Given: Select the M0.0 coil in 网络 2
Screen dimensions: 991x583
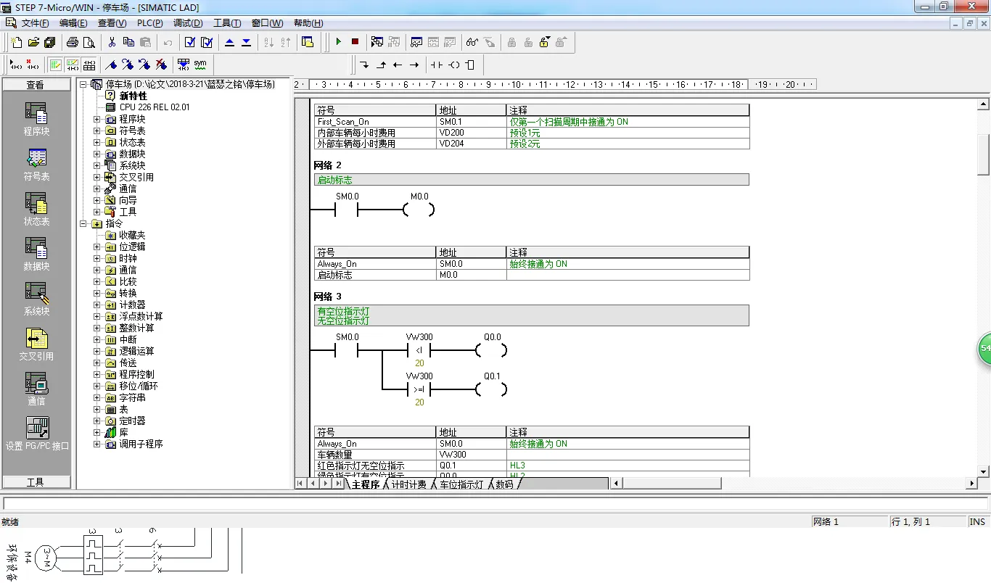Looking at the screenshot, I should 419,210.
